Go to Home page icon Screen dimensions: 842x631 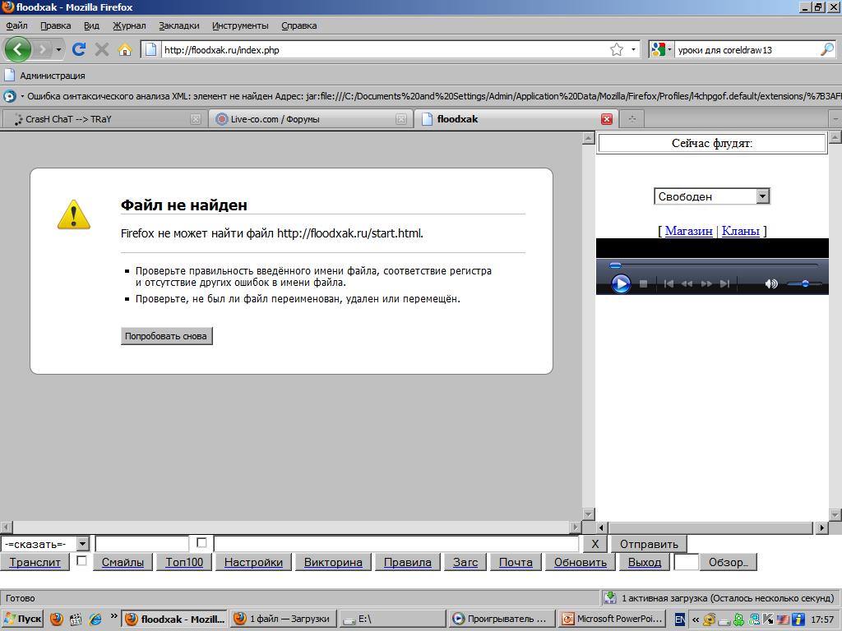(x=125, y=50)
